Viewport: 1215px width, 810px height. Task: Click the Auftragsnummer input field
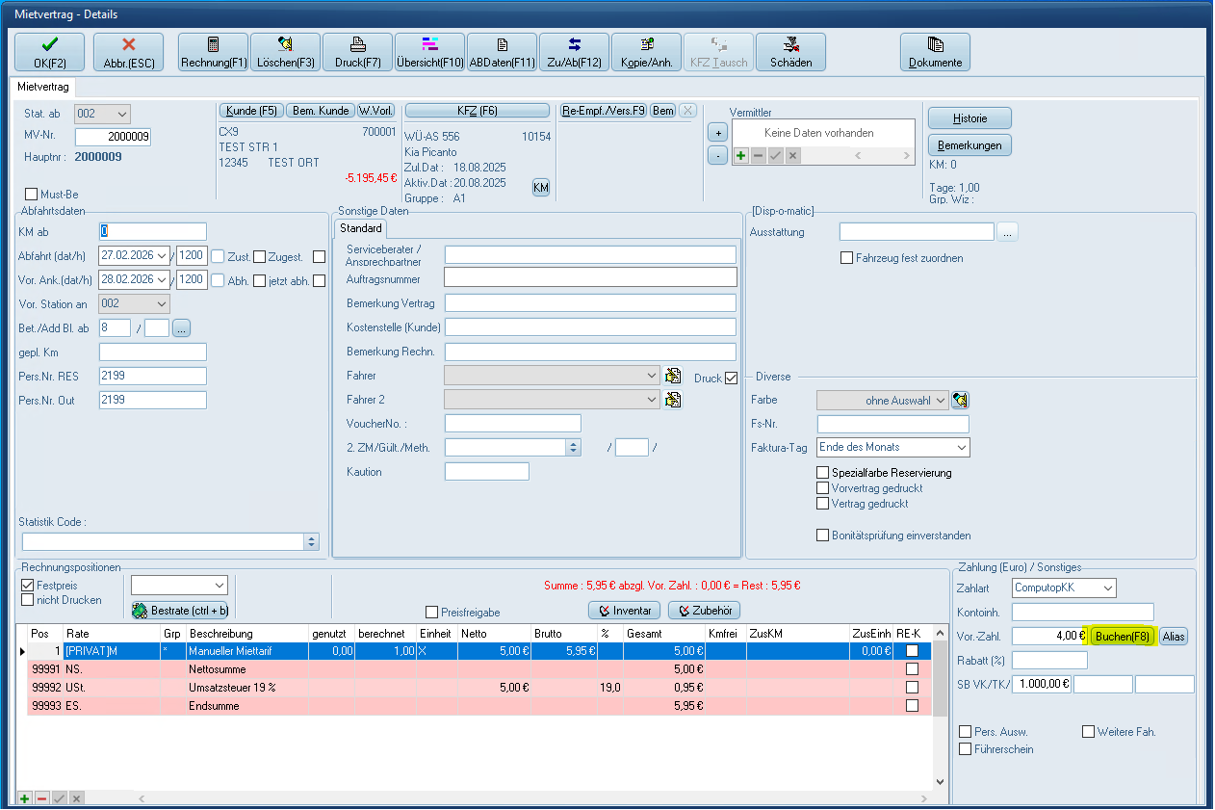pyautogui.click(x=589, y=277)
